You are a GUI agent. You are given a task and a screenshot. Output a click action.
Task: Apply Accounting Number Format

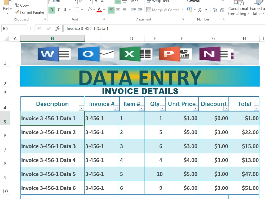190,10
